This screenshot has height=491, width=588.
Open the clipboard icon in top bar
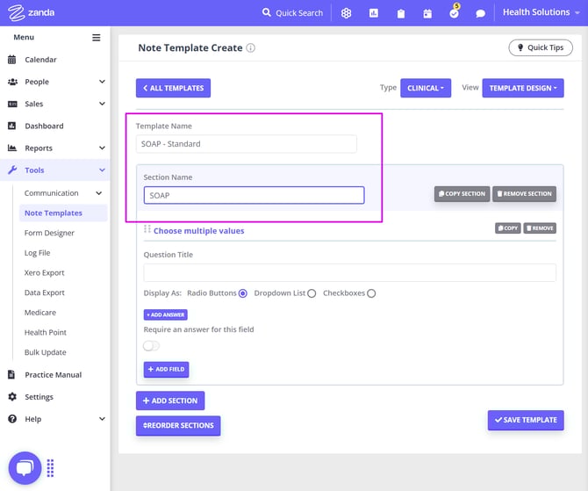[x=400, y=13]
